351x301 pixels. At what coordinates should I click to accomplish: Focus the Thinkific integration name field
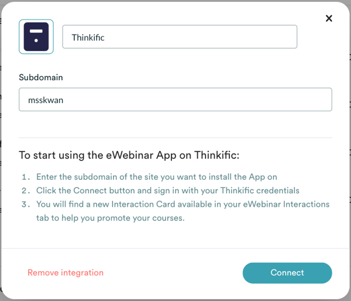pos(180,37)
